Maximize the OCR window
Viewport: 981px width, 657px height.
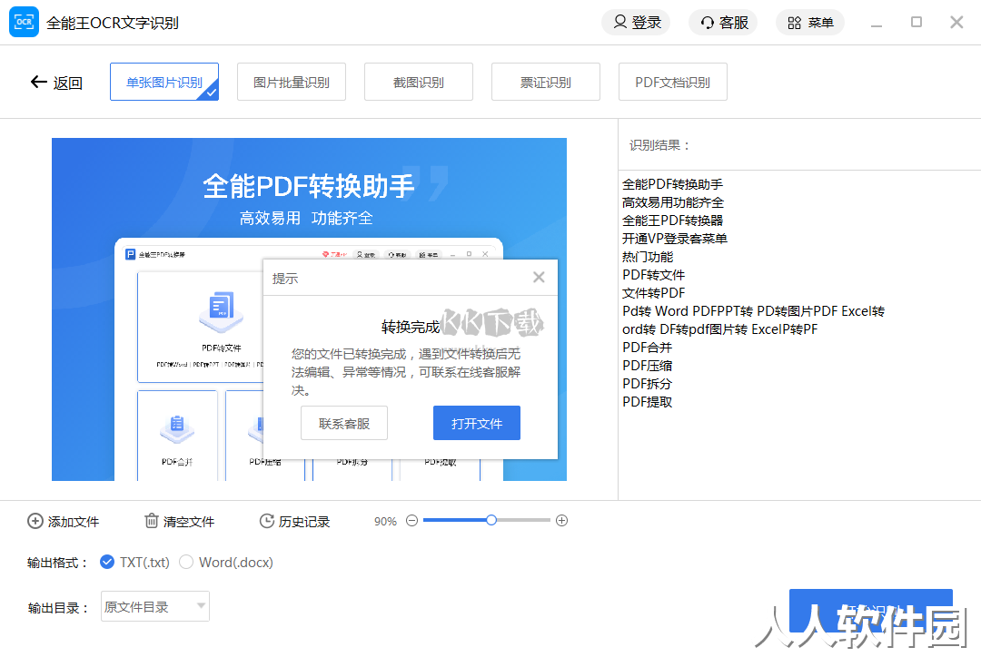(x=917, y=23)
